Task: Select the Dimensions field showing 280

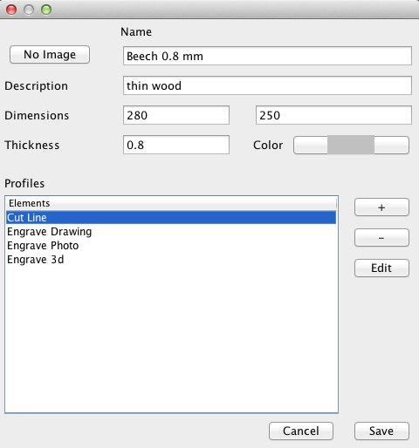Action: point(176,115)
